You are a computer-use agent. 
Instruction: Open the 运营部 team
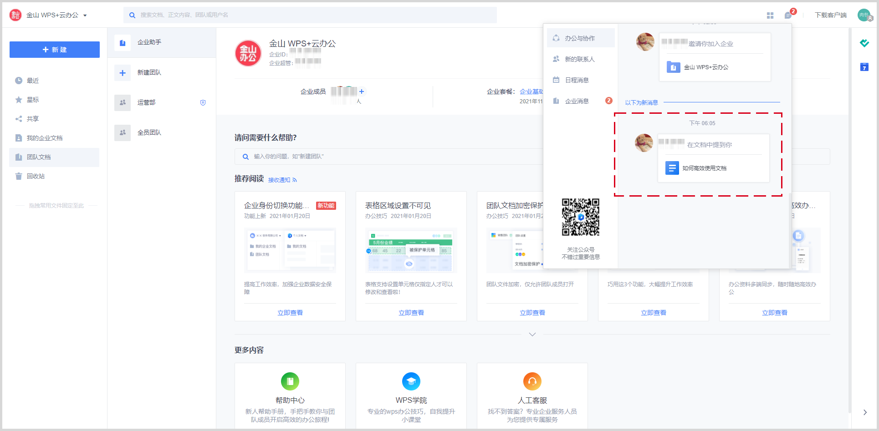[162, 103]
